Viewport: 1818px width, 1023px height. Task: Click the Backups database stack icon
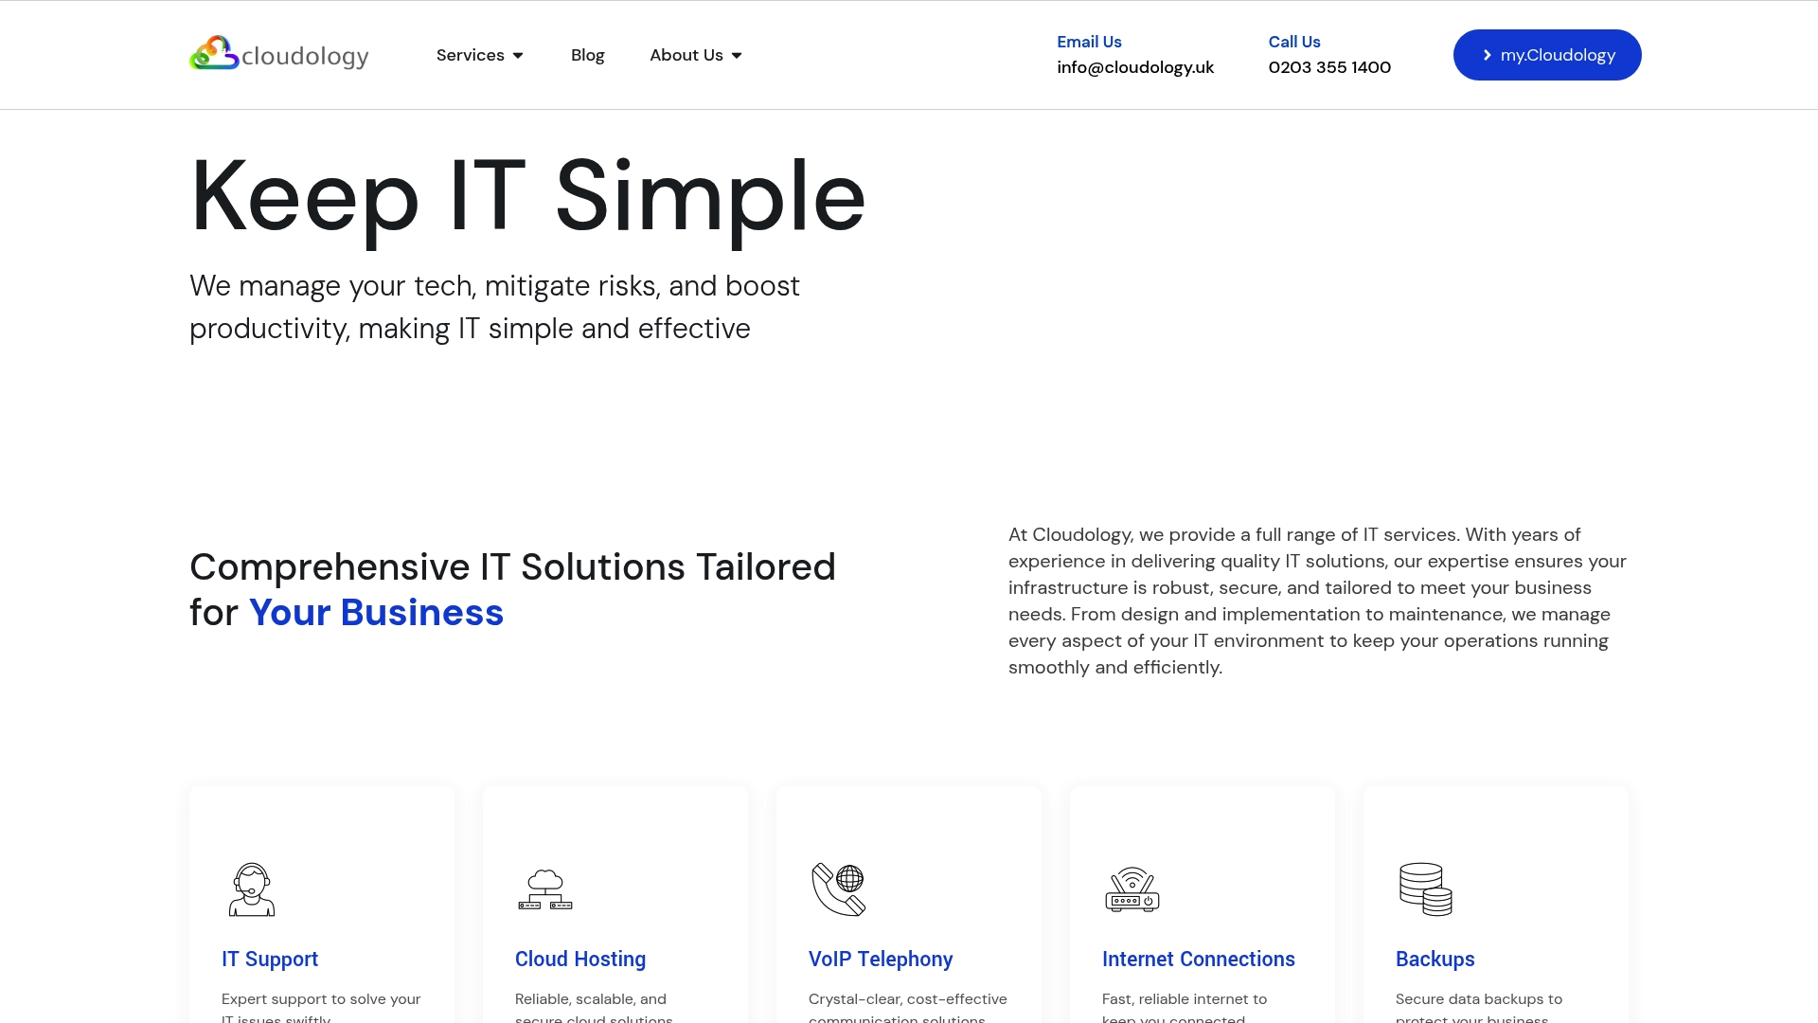(x=1426, y=889)
